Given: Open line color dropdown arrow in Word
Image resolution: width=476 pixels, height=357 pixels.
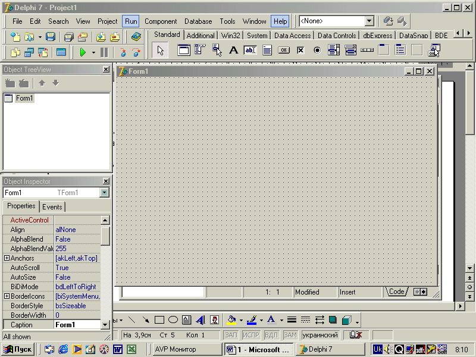Looking at the screenshot, I should click(x=261, y=320).
